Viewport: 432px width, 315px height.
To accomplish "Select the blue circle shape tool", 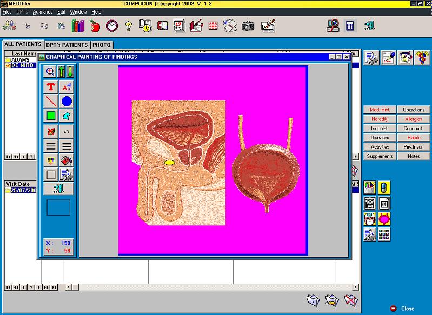I will 67,102.
